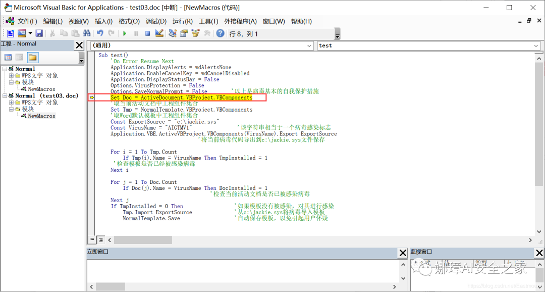This screenshot has height=292, width=545.
Task: Click the Copy toolbar icon
Action: coord(64,33)
